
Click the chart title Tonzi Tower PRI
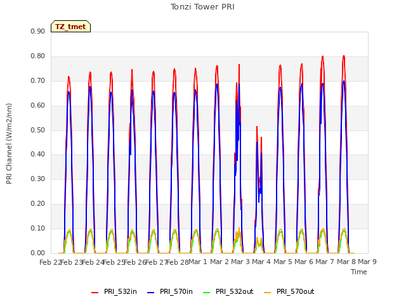pyautogui.click(x=202, y=7)
